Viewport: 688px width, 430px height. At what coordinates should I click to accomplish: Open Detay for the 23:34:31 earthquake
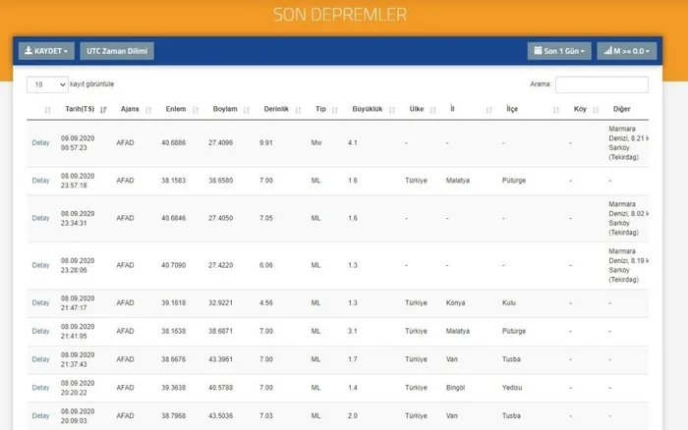pyautogui.click(x=41, y=218)
